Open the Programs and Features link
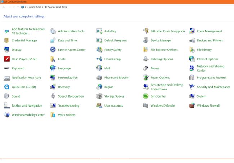The width and height of the screenshot is (234, 163). click(212, 78)
